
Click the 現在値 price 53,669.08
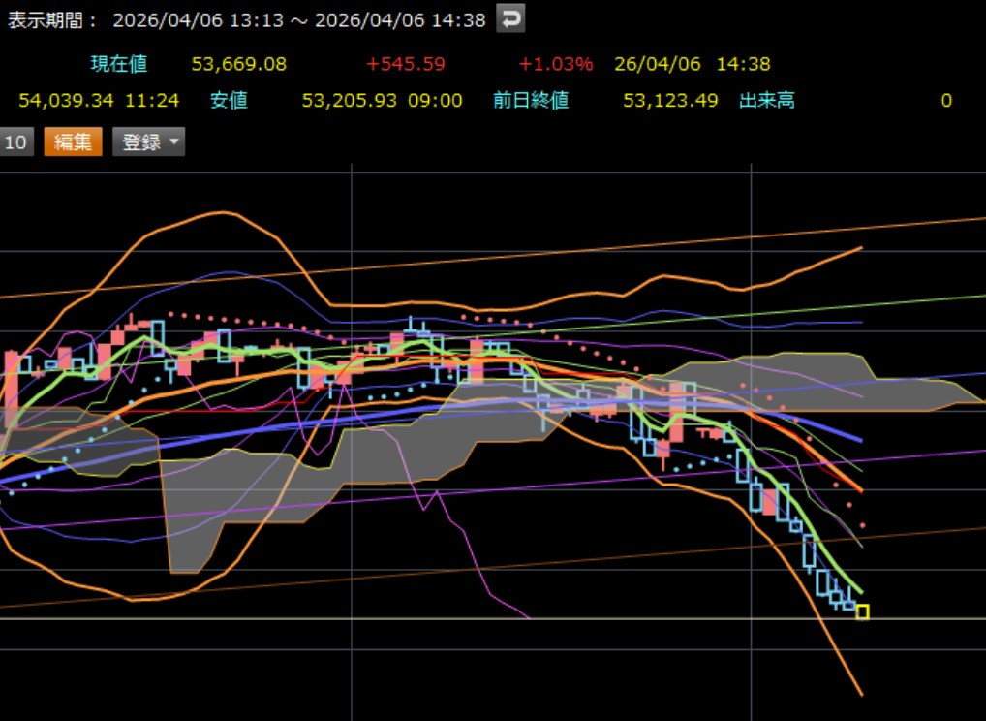tap(238, 64)
